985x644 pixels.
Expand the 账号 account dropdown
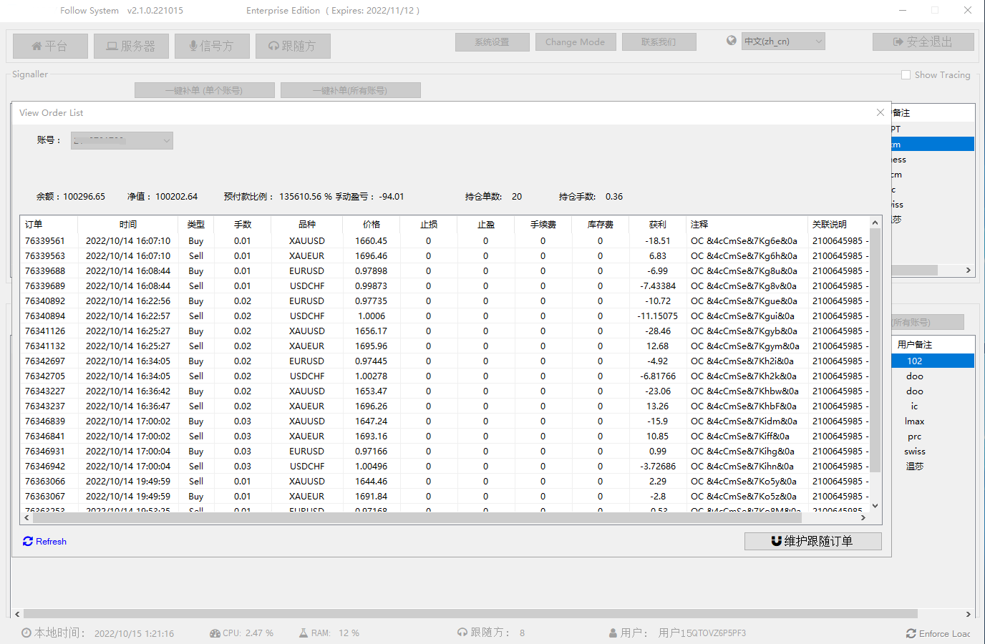click(x=166, y=140)
